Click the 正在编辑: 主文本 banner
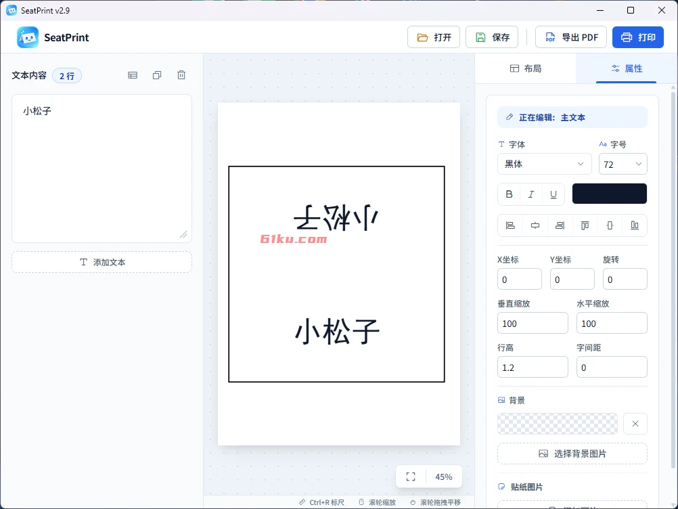This screenshot has width=678, height=509. pyautogui.click(x=572, y=117)
